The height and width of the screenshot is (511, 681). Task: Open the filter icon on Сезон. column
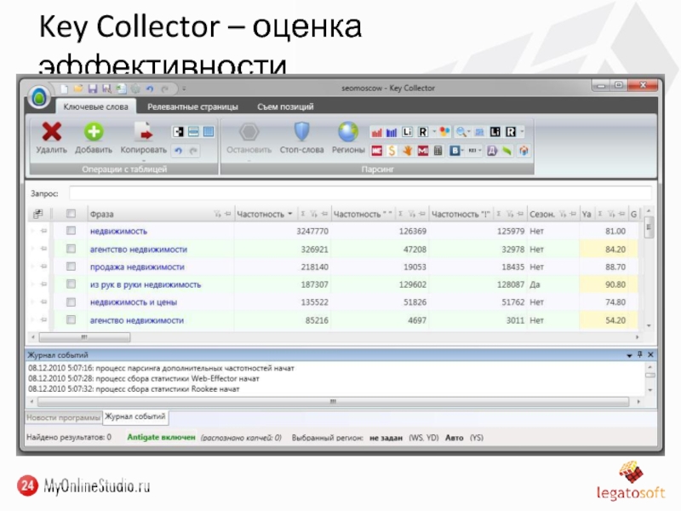coord(563,214)
